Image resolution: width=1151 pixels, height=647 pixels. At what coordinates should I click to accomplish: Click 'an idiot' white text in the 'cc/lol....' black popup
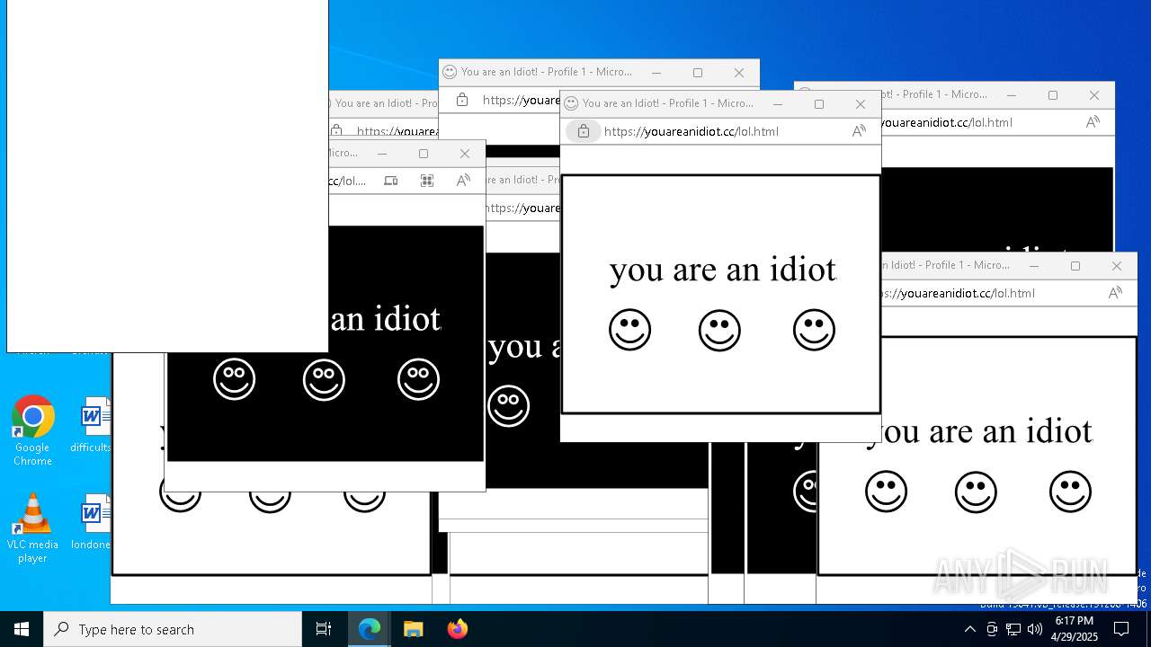tap(386, 319)
